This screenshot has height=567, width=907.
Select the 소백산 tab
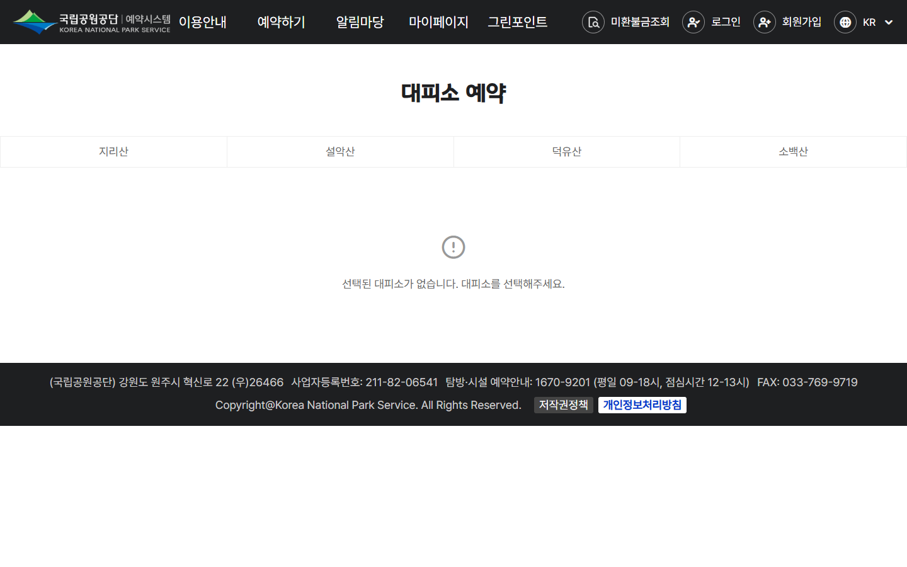tap(793, 152)
